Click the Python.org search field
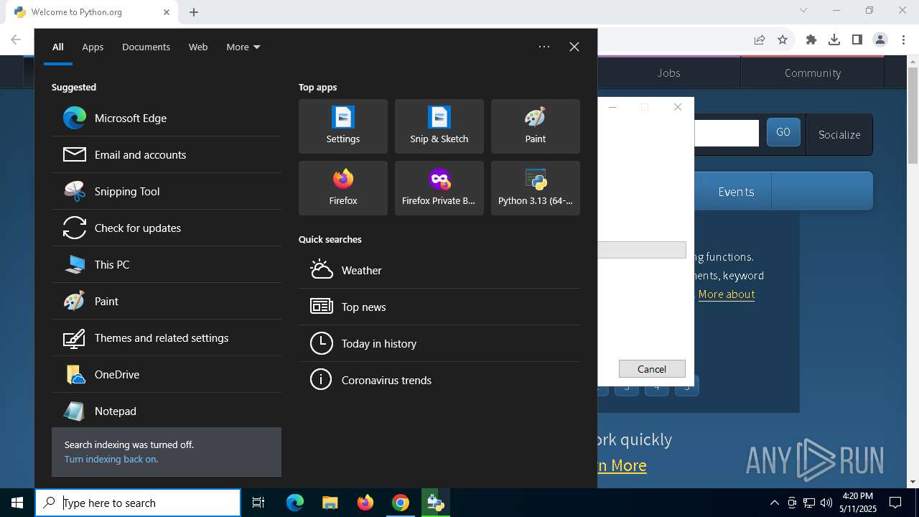 click(727, 134)
